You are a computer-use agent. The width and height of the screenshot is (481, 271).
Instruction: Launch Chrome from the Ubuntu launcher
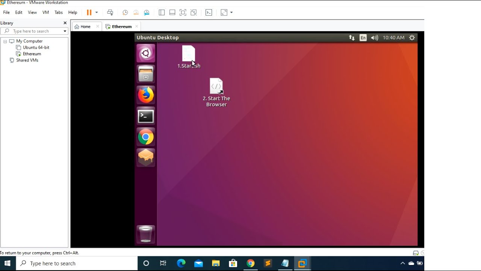click(146, 137)
